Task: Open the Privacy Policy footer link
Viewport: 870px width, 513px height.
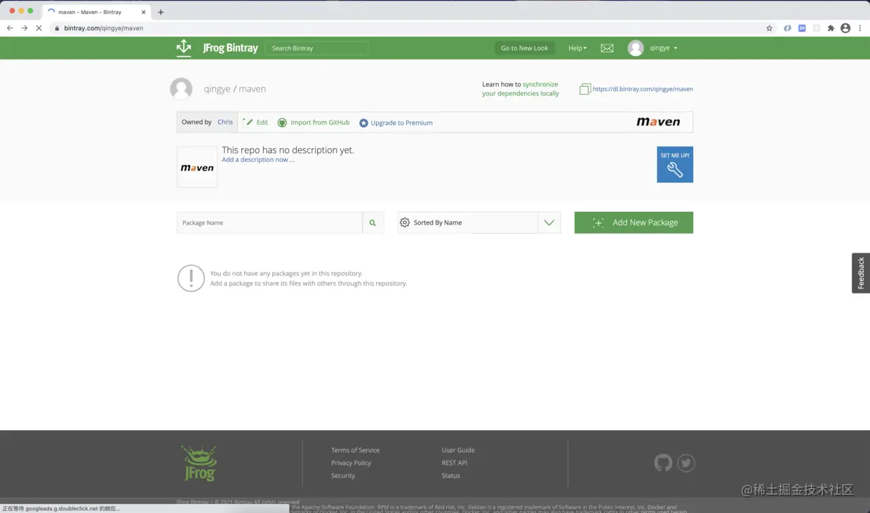Action: (351, 462)
